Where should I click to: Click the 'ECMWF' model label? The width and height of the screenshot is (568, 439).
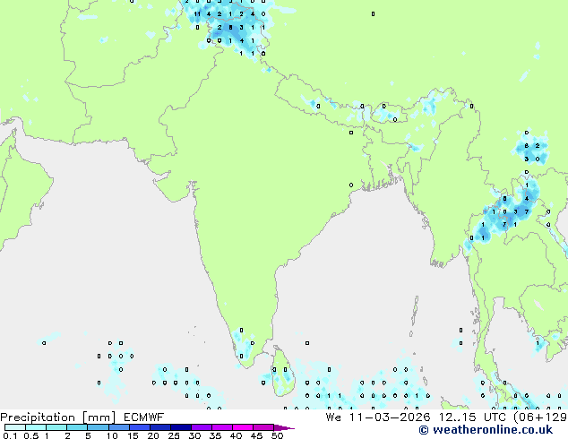click(x=144, y=417)
